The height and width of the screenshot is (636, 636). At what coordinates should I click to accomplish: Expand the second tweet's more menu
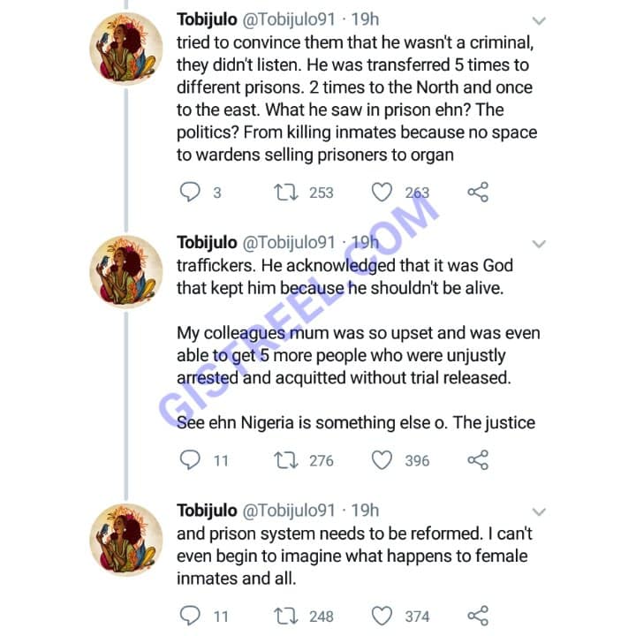point(539,244)
